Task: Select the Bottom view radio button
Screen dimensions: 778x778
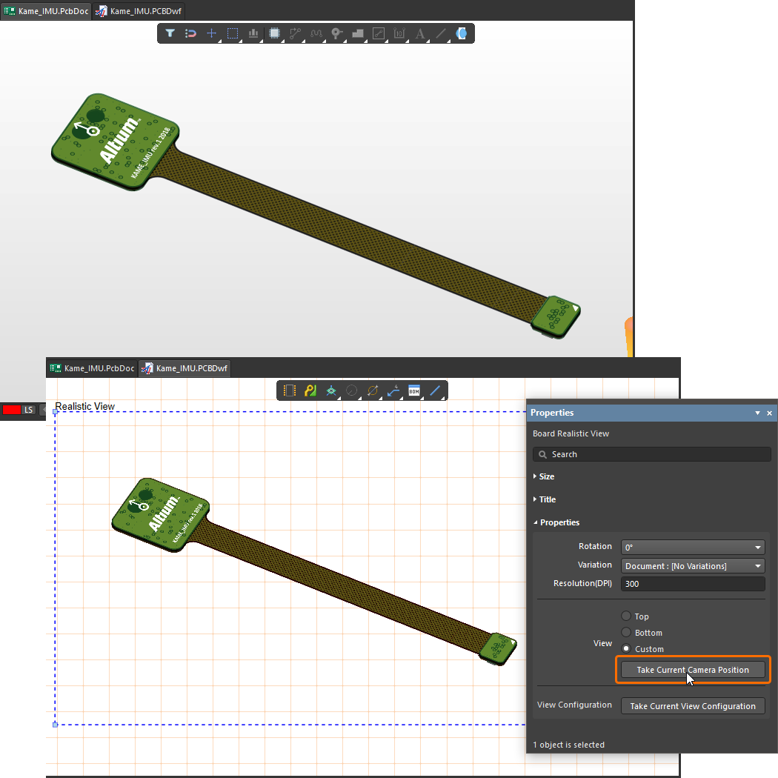Action: (626, 633)
